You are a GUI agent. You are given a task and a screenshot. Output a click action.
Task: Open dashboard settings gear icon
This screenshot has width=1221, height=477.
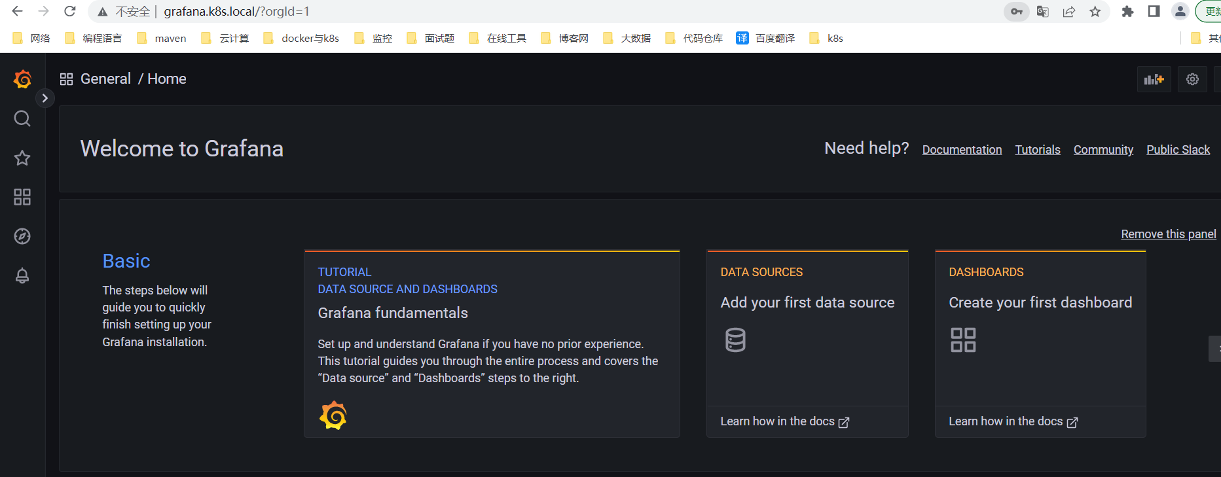coord(1192,79)
